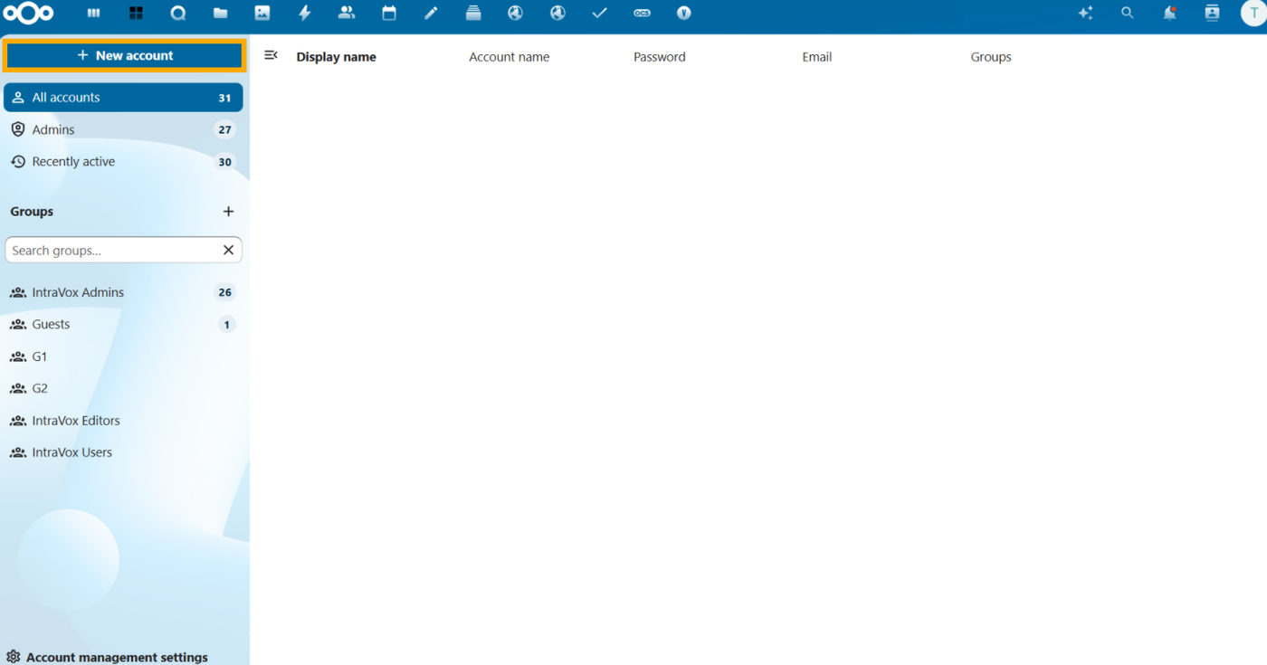Open the Notes pencil app
The width and height of the screenshot is (1267, 665).
431,14
